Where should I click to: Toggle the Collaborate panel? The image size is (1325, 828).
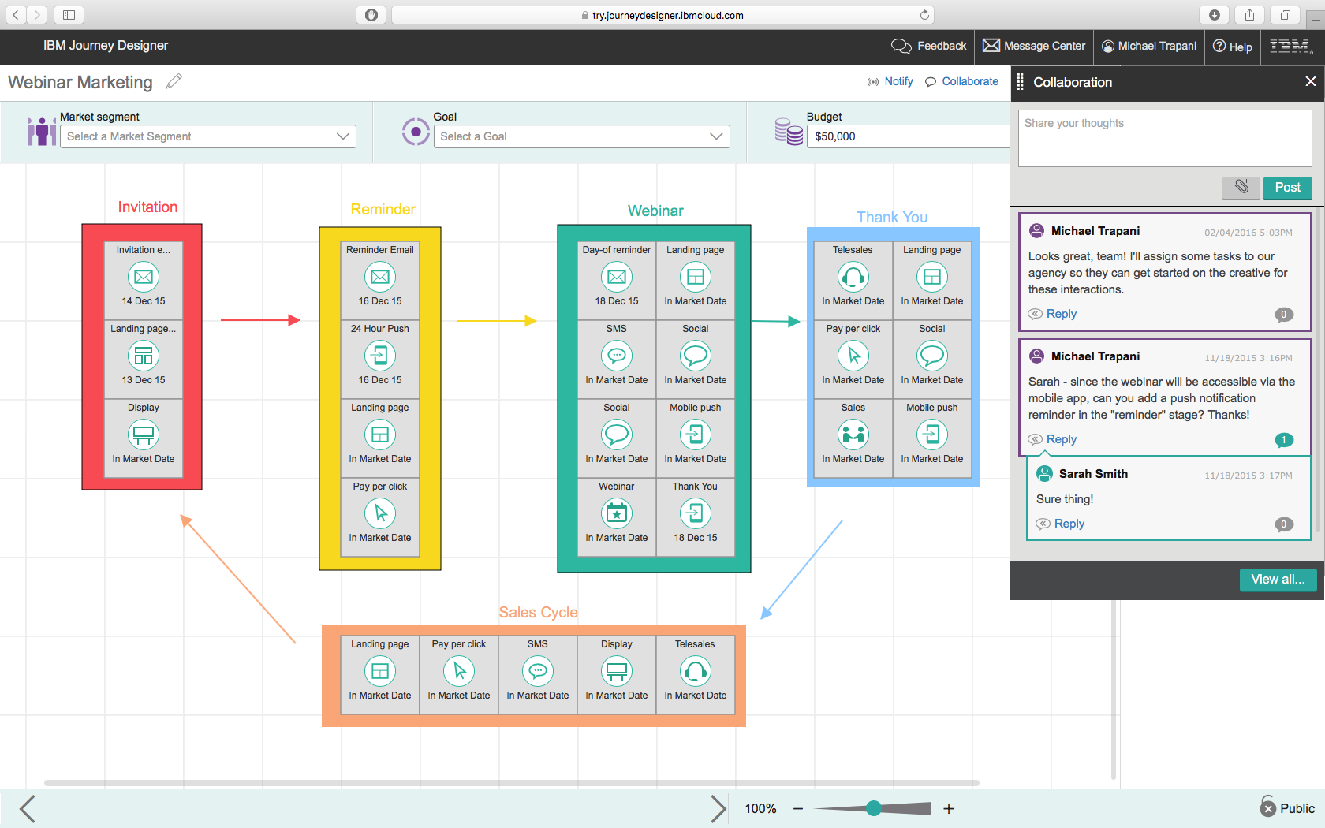coord(961,81)
